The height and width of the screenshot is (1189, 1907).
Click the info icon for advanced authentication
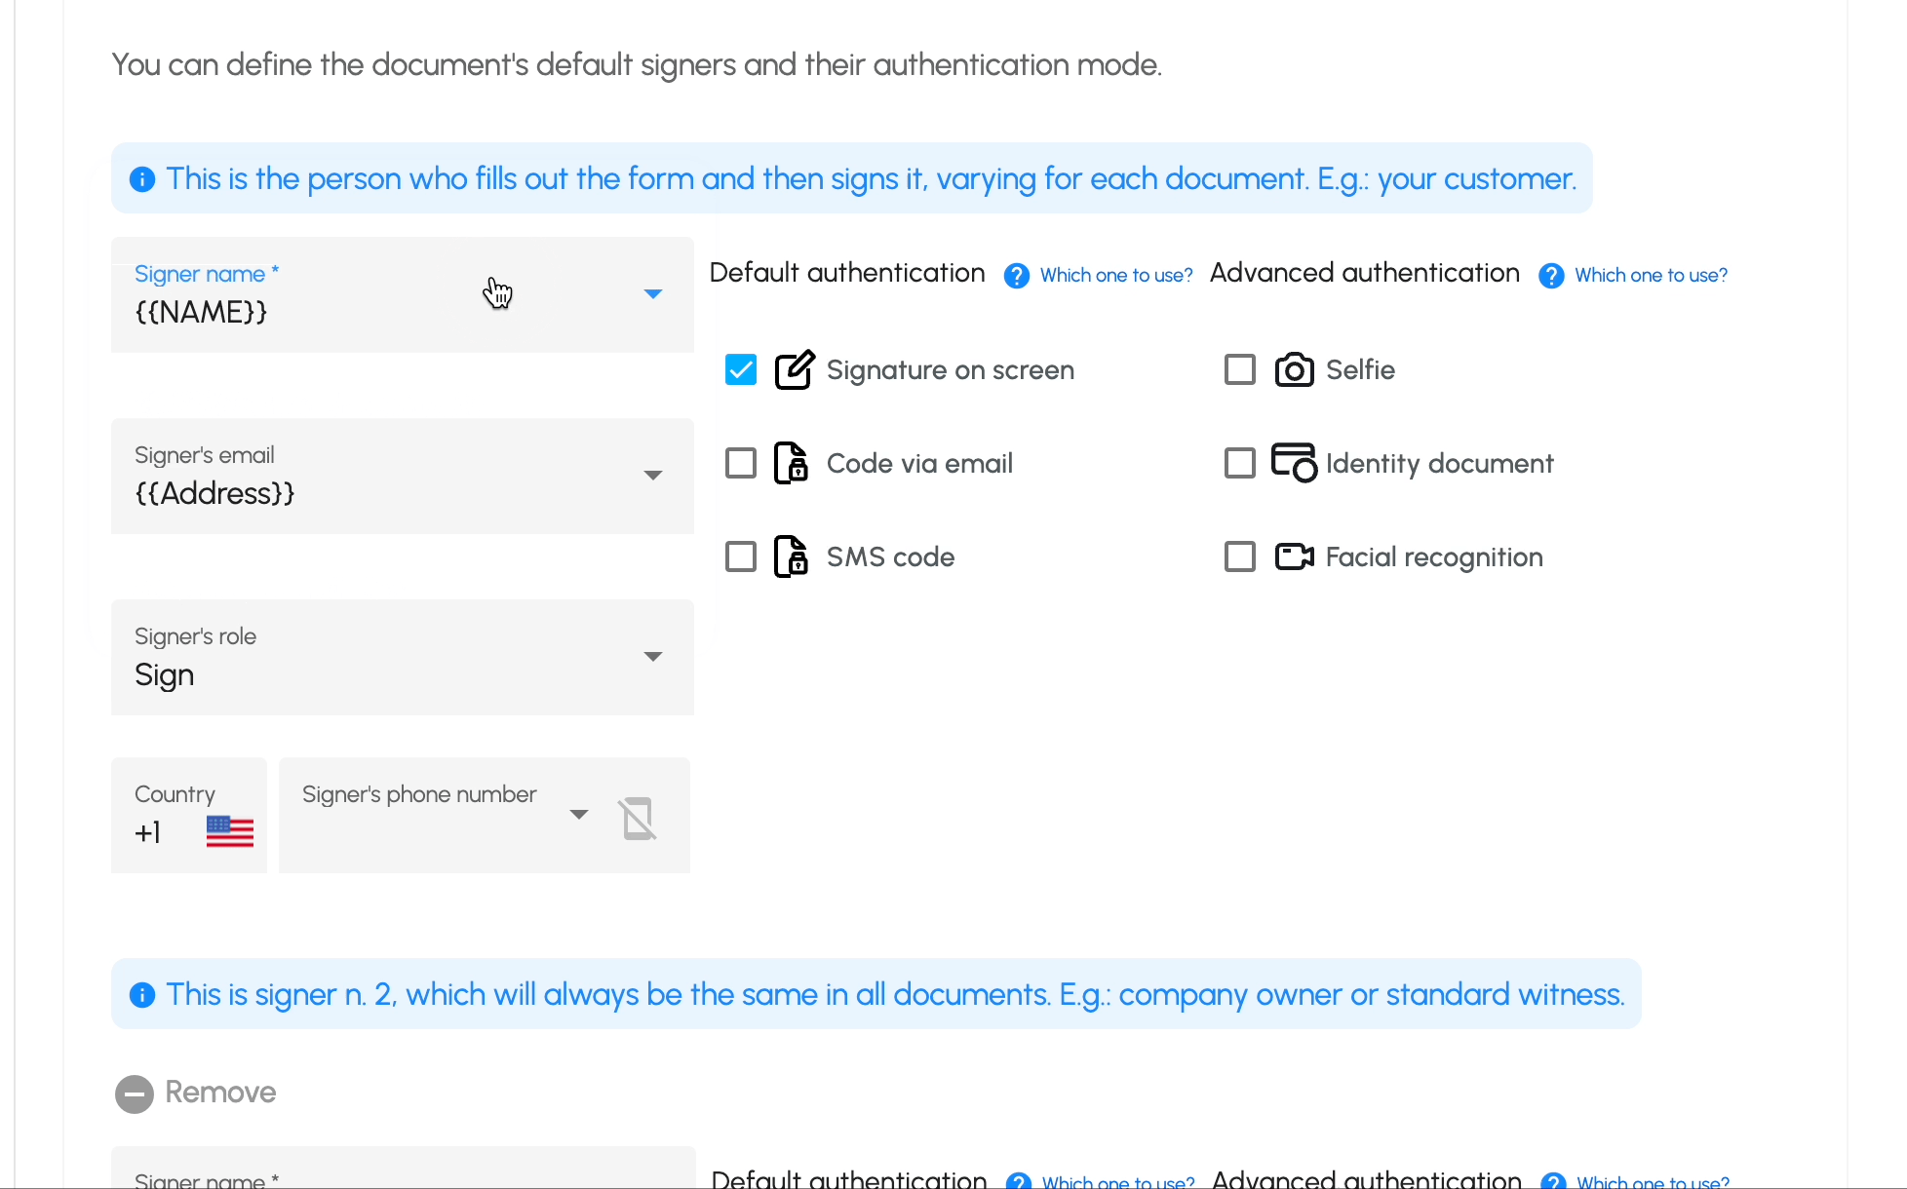point(1551,274)
